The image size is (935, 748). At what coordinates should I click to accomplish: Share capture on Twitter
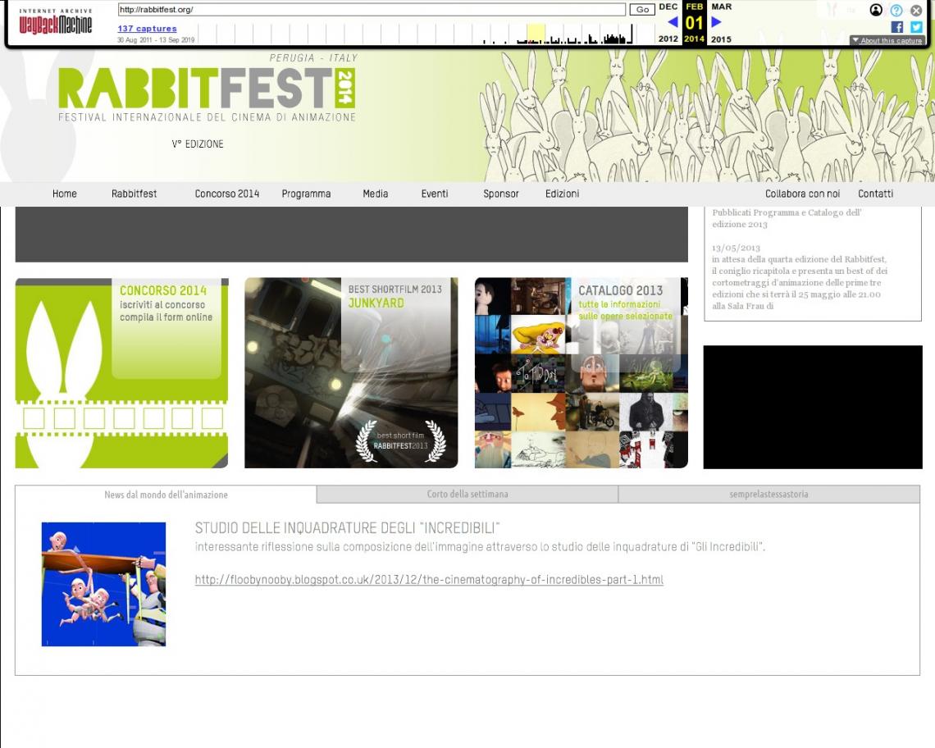[x=916, y=27]
